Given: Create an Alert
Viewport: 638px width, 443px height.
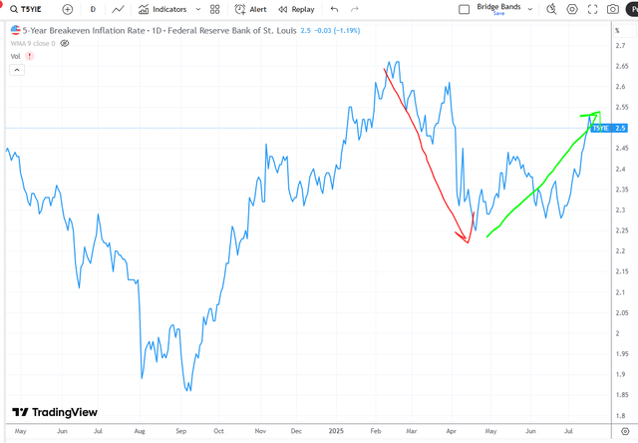Looking at the screenshot, I should 250,9.
